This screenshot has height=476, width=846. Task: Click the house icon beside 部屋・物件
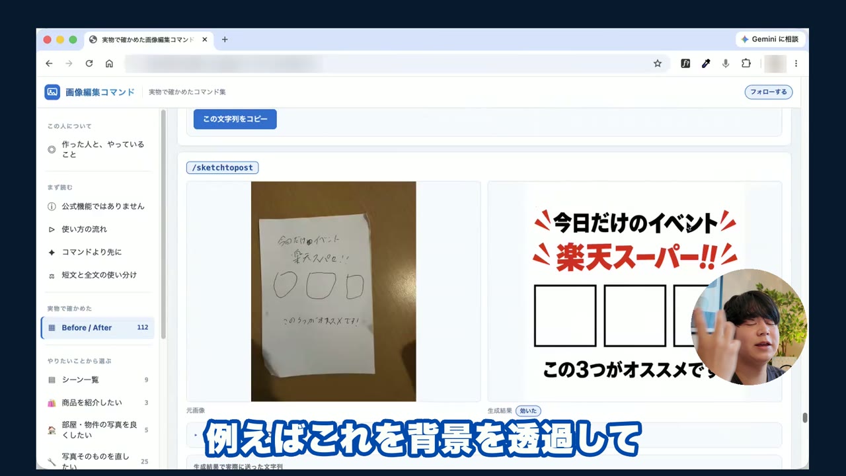(x=52, y=430)
